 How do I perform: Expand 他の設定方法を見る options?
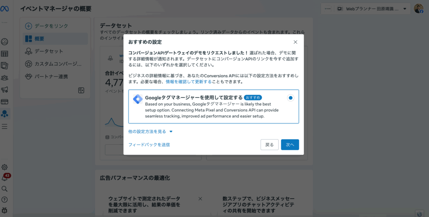click(x=150, y=131)
